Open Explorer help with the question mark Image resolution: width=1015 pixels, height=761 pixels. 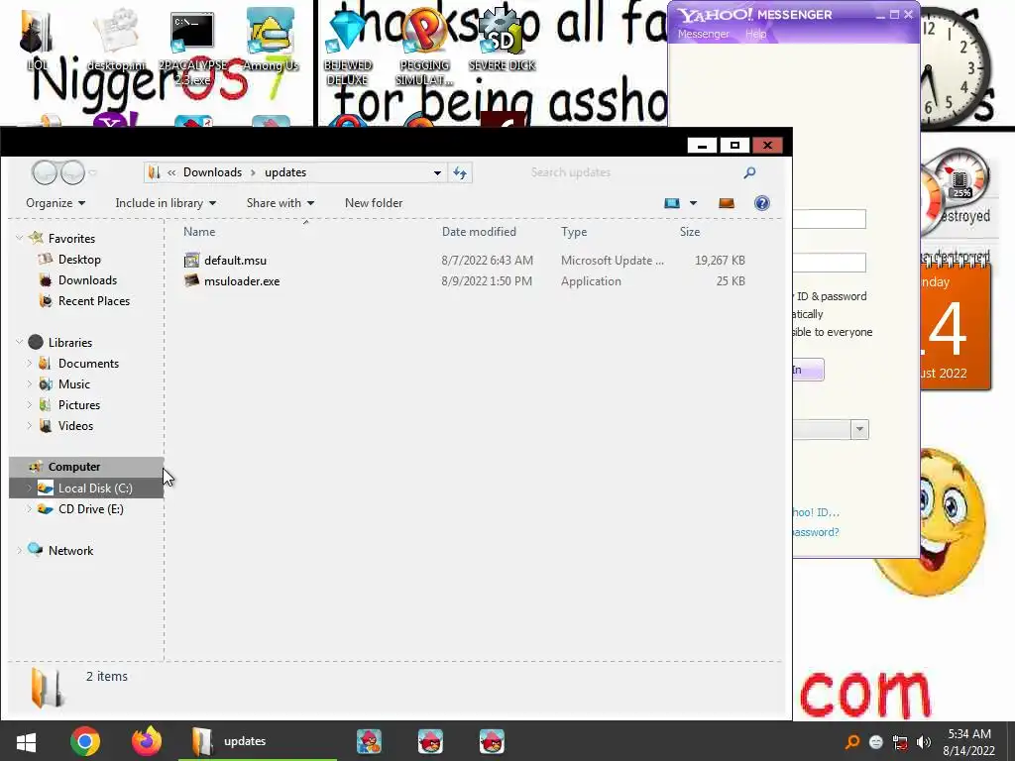pos(762,203)
